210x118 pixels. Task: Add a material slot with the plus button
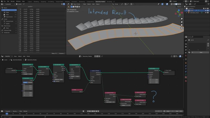click(x=208, y=44)
